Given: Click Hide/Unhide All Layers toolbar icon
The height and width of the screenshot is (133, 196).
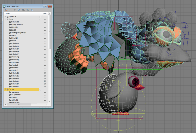Looking at the screenshot, I should pos(28,10).
